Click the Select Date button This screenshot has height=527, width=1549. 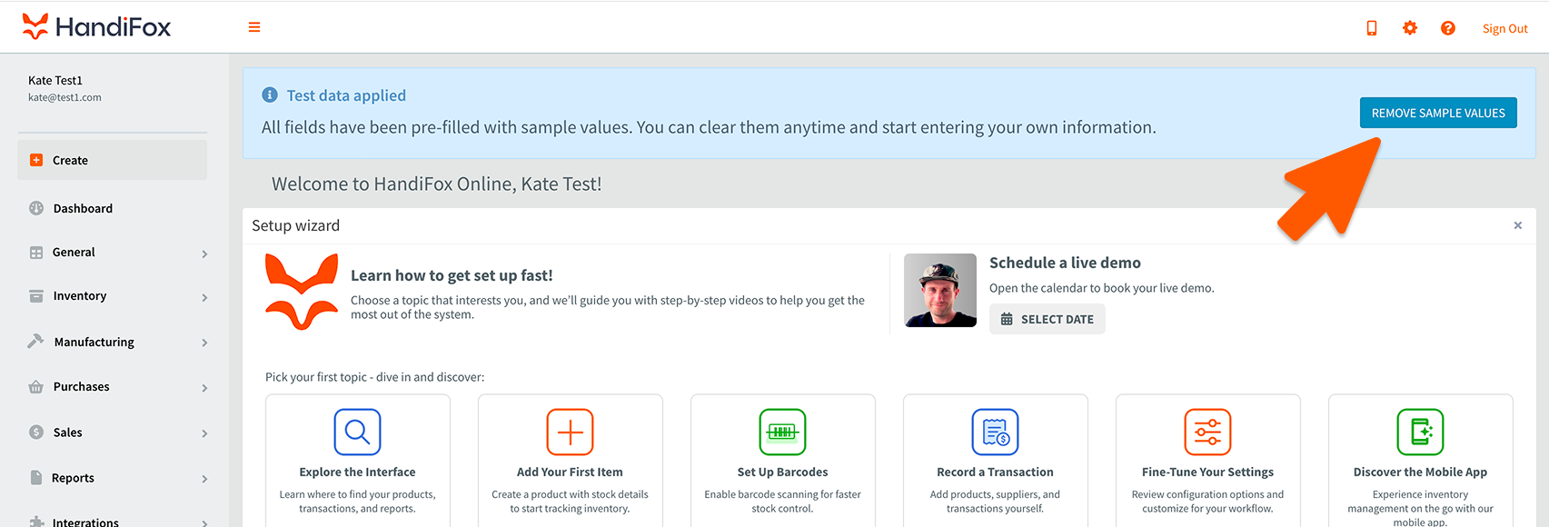tap(1048, 319)
